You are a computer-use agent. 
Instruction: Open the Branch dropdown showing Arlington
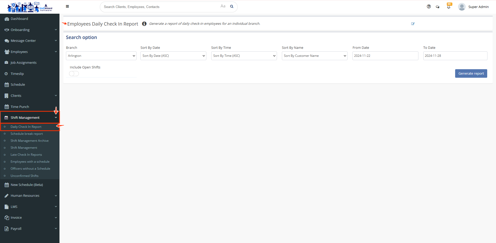[101, 56]
